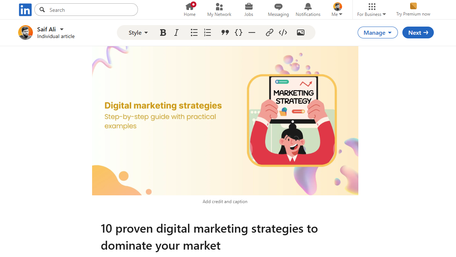Expand the Manage dropdown button

point(378,32)
